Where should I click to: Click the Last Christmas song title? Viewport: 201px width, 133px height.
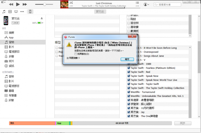104,3
